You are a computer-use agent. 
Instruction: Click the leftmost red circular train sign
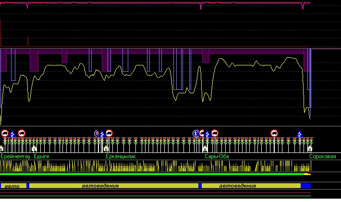click(x=5, y=133)
